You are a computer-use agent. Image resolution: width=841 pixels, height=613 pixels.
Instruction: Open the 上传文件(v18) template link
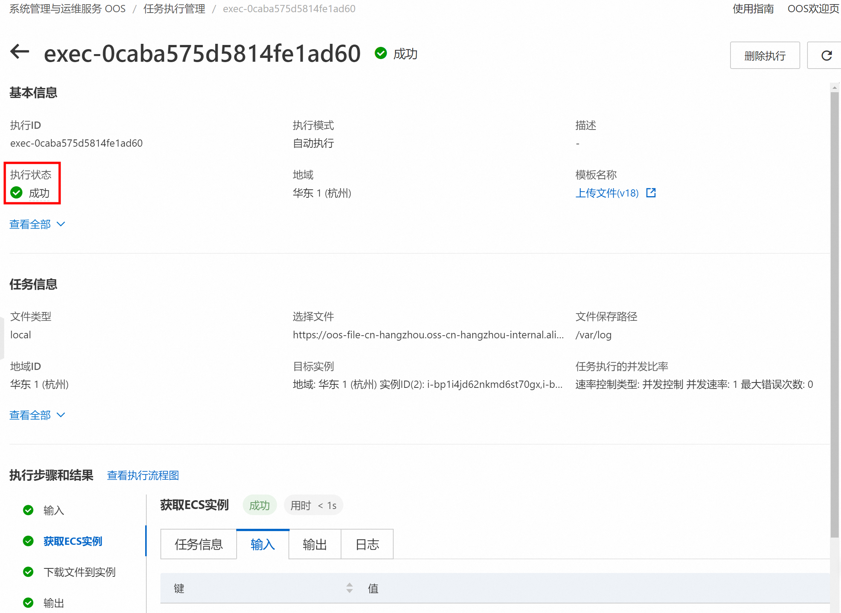point(607,193)
